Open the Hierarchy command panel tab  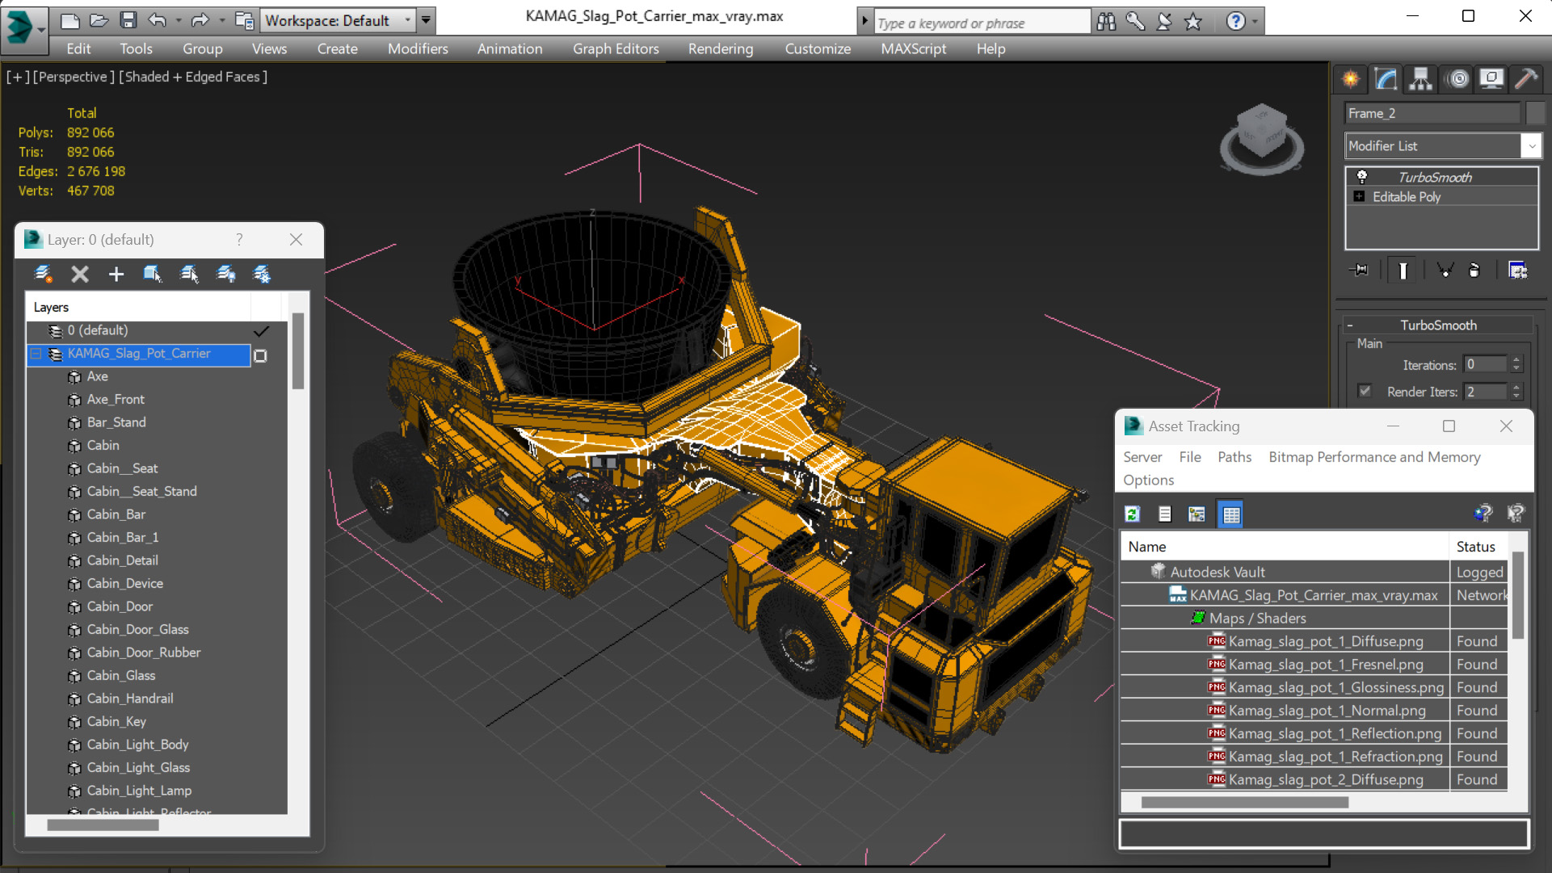[x=1421, y=78]
